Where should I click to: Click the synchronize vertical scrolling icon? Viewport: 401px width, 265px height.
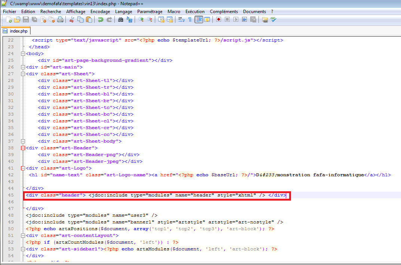click(x=161, y=20)
